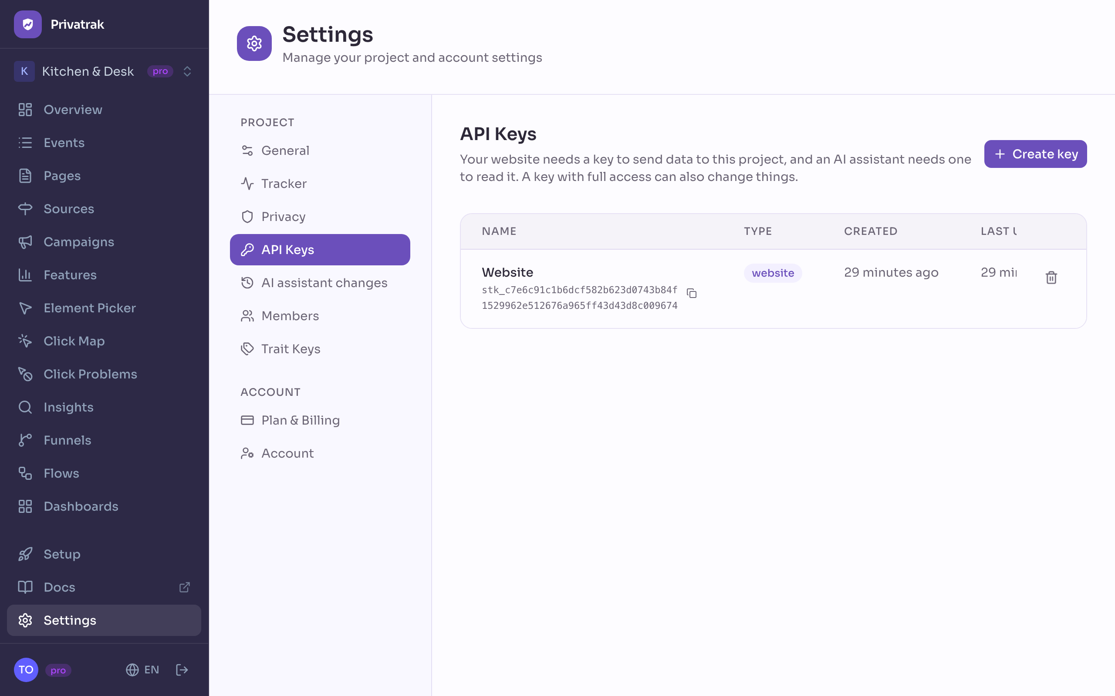Select Settings in the left sidebar
The width and height of the screenshot is (1115, 696).
104,620
